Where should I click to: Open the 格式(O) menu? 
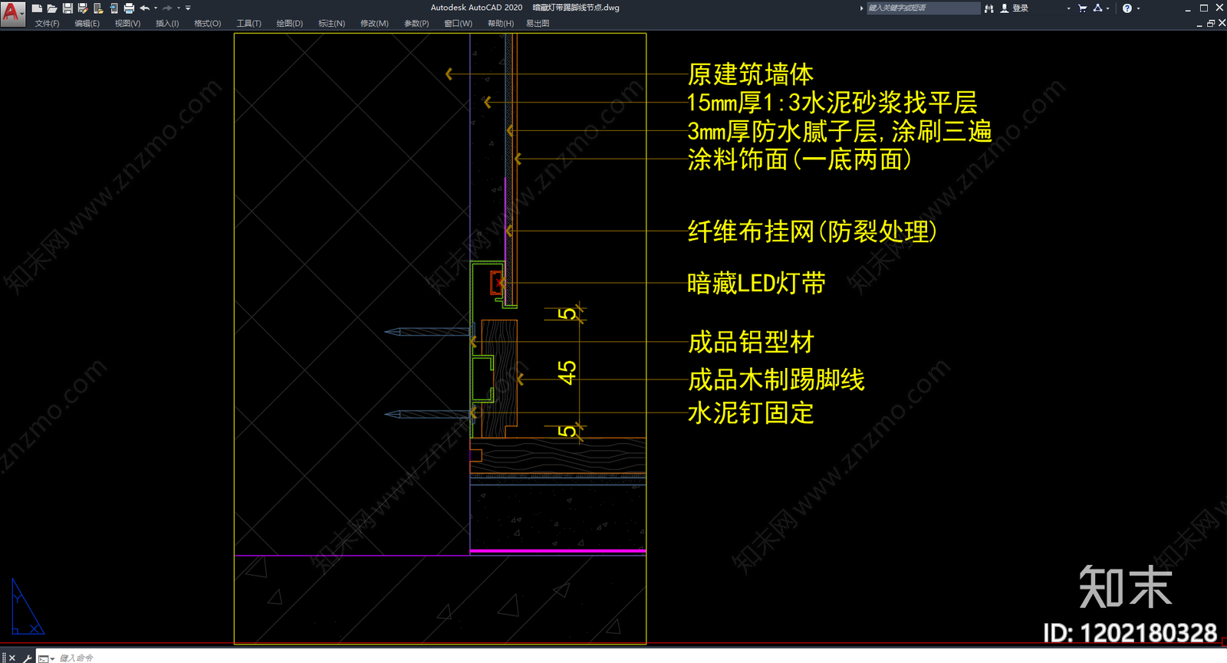click(x=207, y=24)
